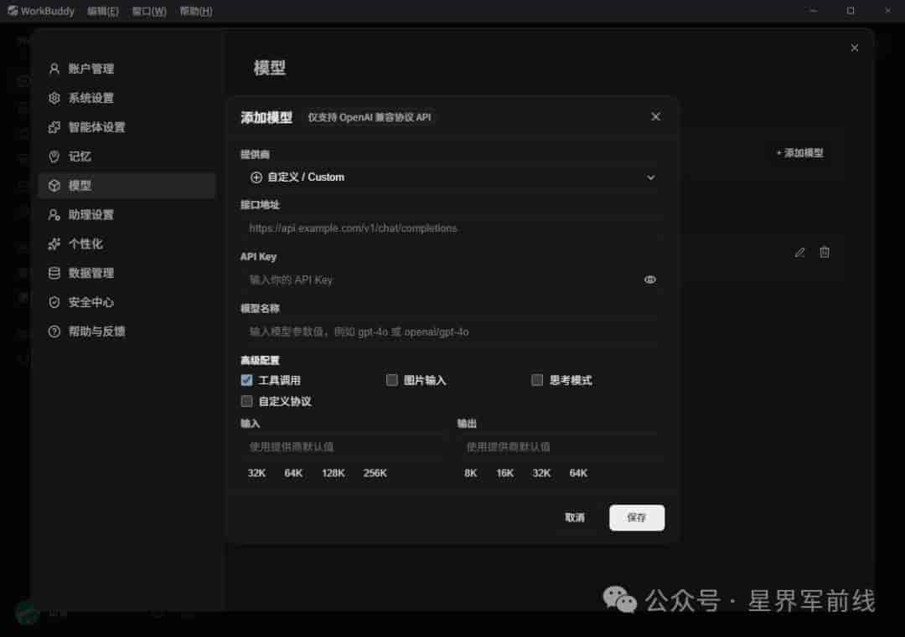Enable the 自定义协议 checkbox
This screenshot has height=637, width=905.
[x=246, y=401]
